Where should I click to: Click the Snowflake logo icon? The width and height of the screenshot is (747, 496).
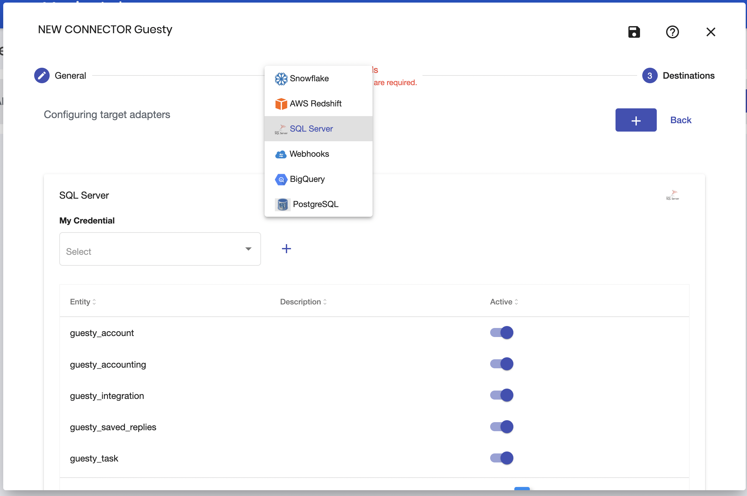pyautogui.click(x=281, y=79)
